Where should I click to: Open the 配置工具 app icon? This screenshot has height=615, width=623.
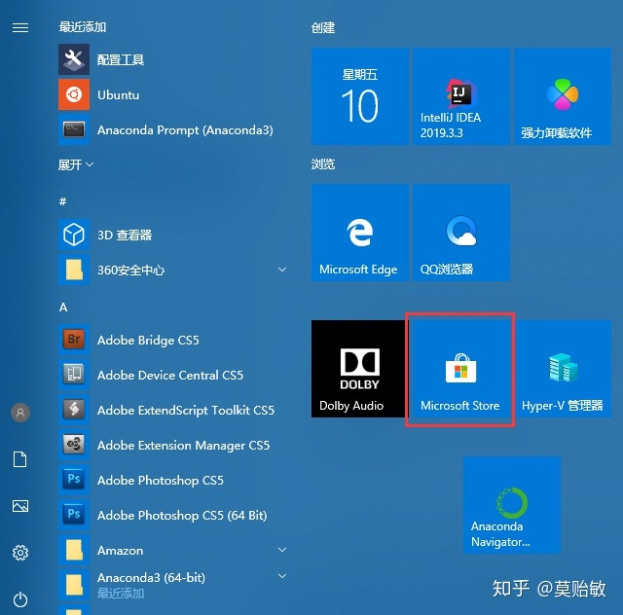point(74,59)
